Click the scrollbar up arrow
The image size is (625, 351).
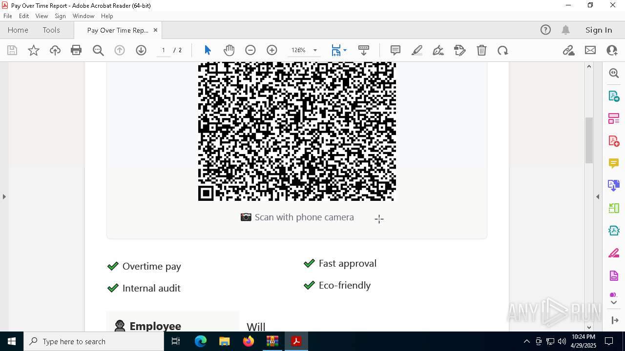(x=589, y=66)
